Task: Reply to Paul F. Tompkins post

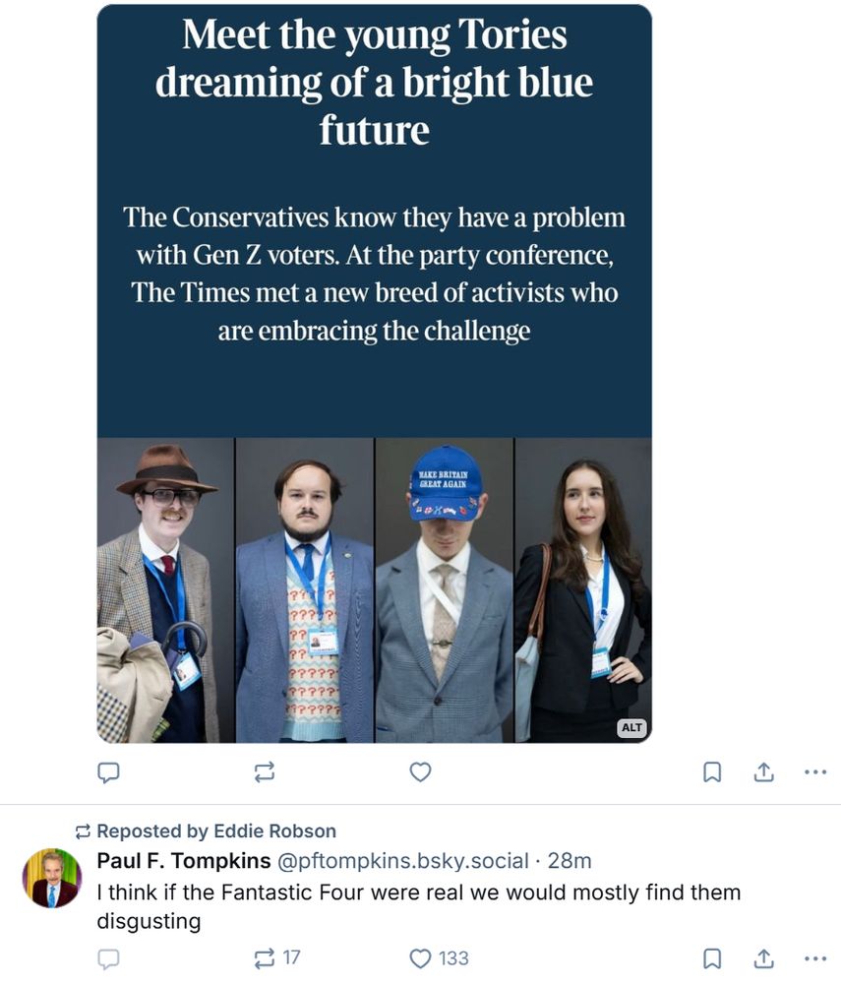Action: 108,958
